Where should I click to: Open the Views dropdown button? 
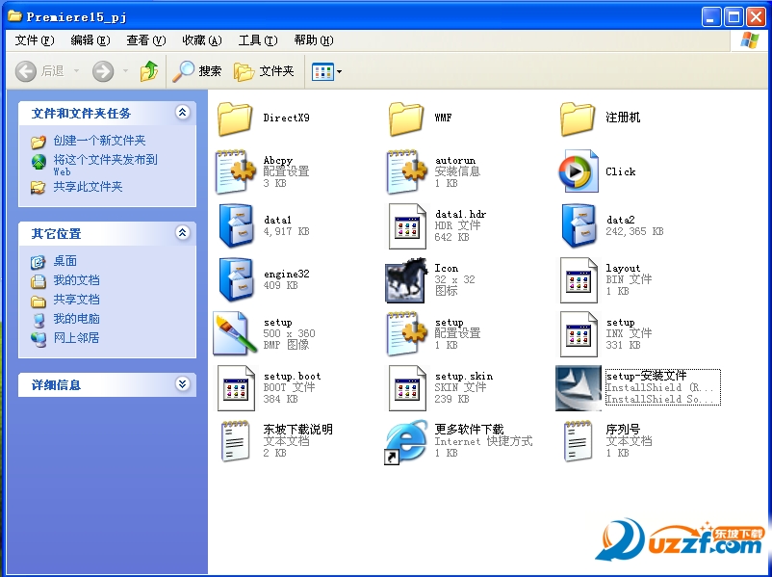point(327,72)
